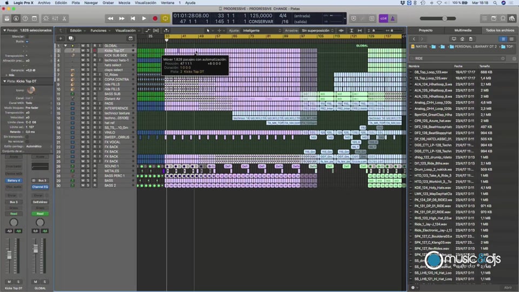Collapse the Pasaje region inspector triangle
519x292 pixels.
point(5,30)
